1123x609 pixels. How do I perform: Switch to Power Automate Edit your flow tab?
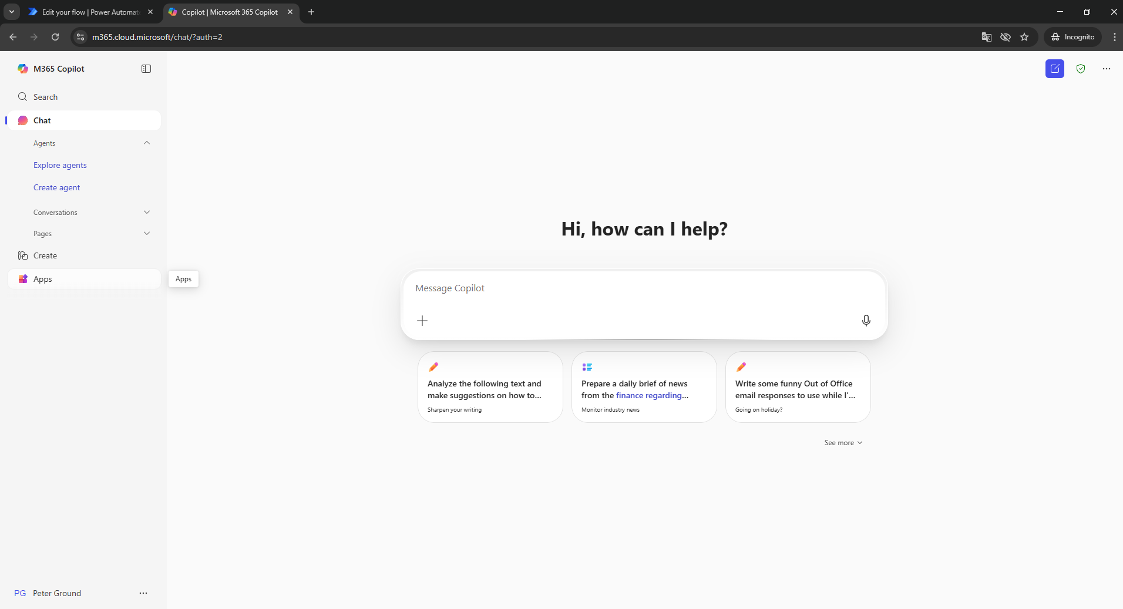point(90,12)
